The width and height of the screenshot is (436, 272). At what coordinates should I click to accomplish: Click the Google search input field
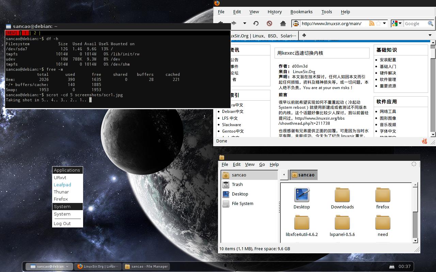click(x=415, y=23)
